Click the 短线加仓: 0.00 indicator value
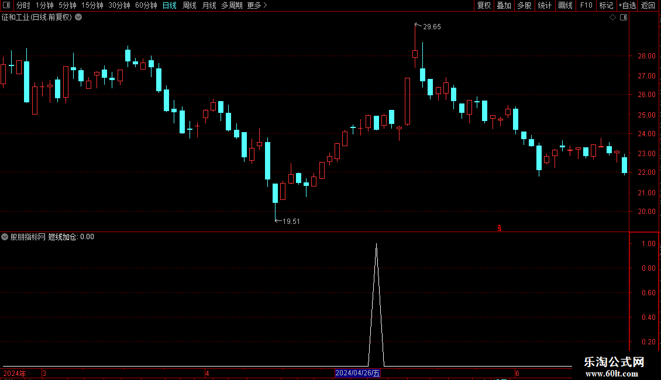The height and width of the screenshot is (380, 661). (x=71, y=237)
